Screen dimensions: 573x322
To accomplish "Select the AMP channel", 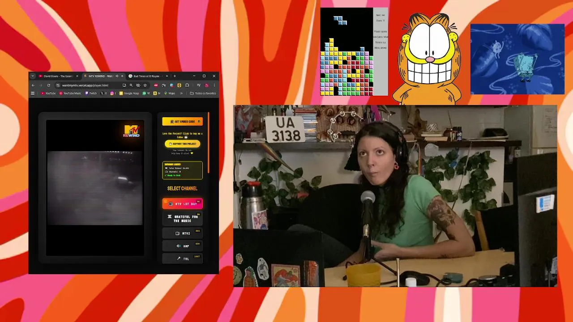I will pos(182,246).
